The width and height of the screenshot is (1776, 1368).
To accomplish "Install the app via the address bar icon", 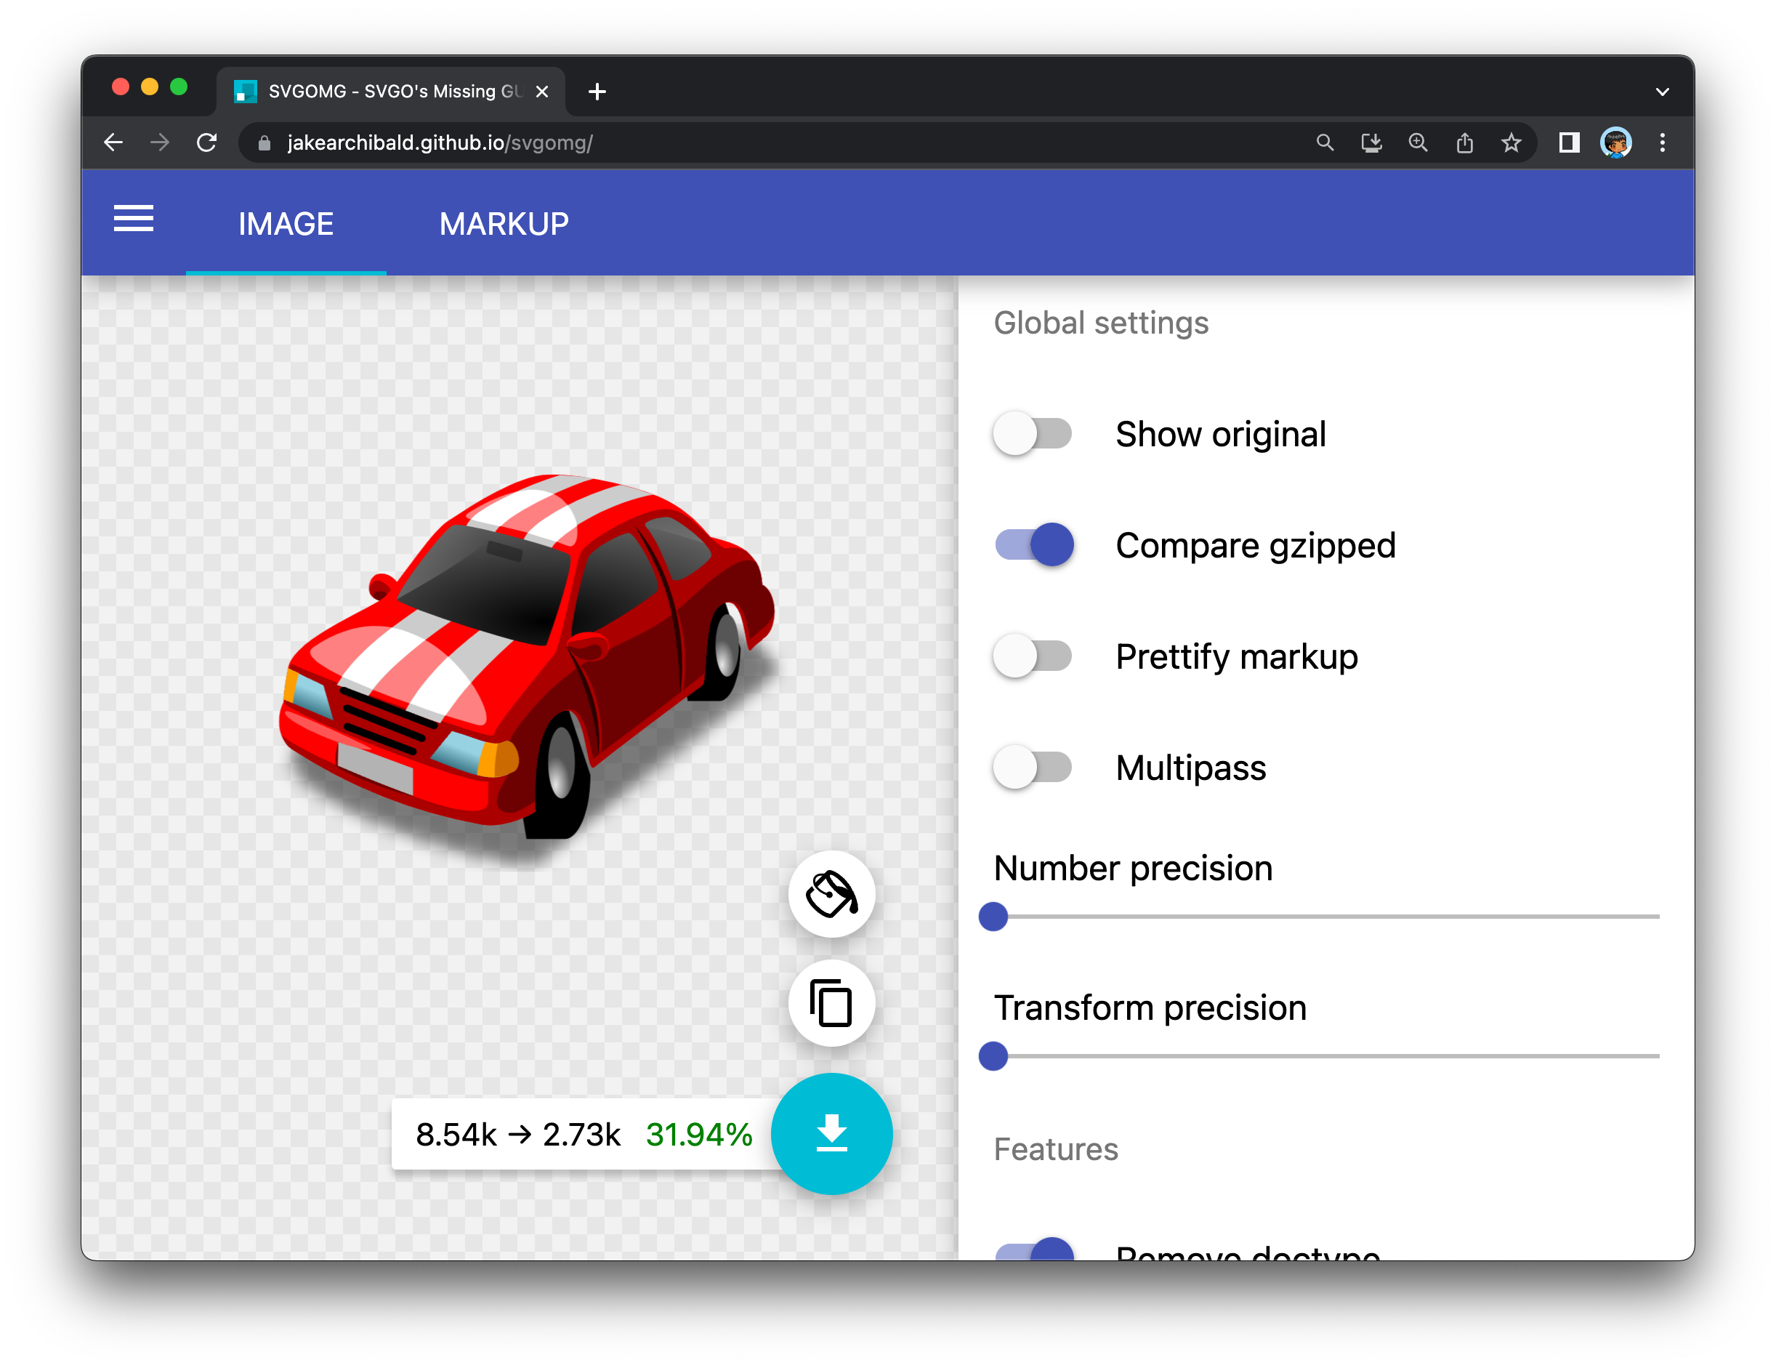I will pyautogui.click(x=1371, y=143).
